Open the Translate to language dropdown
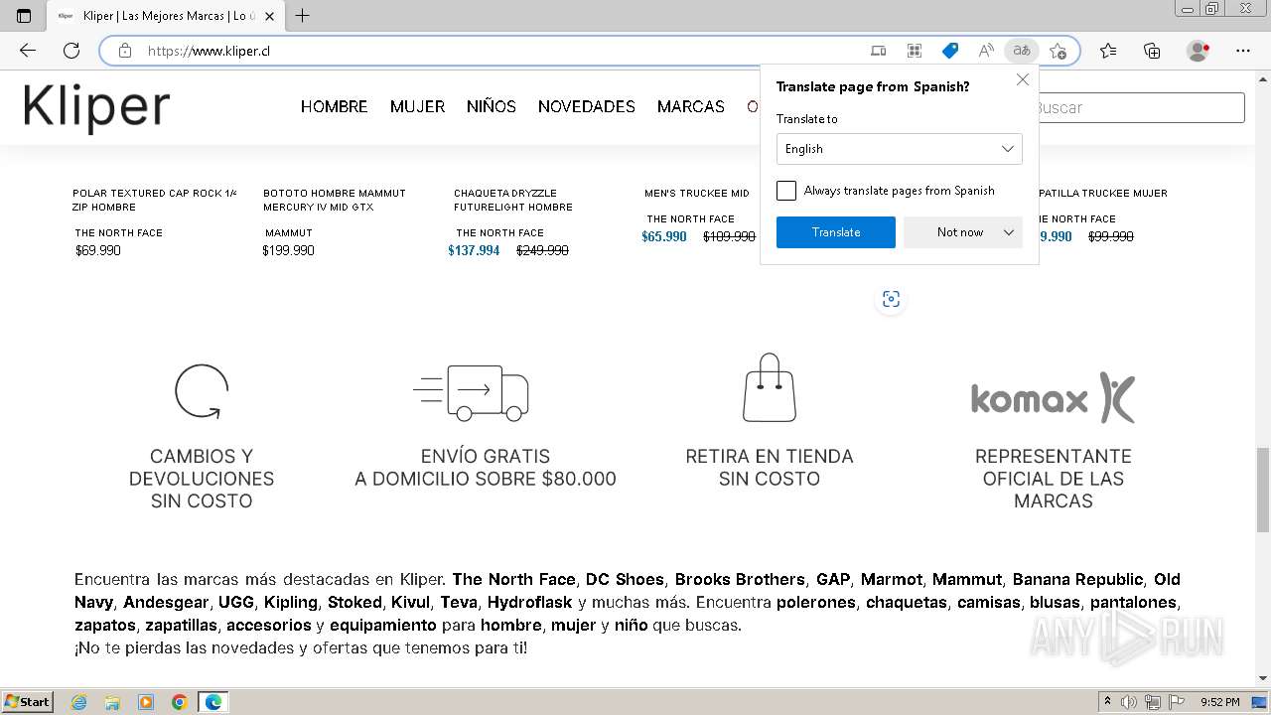Viewport: 1271px width, 715px height. point(900,149)
